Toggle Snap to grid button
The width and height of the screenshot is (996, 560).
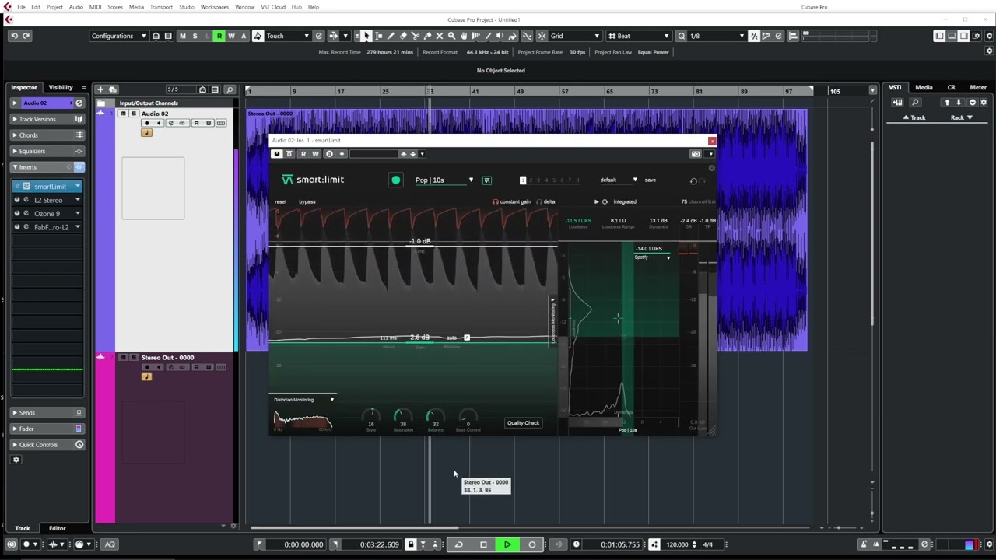[x=542, y=36]
